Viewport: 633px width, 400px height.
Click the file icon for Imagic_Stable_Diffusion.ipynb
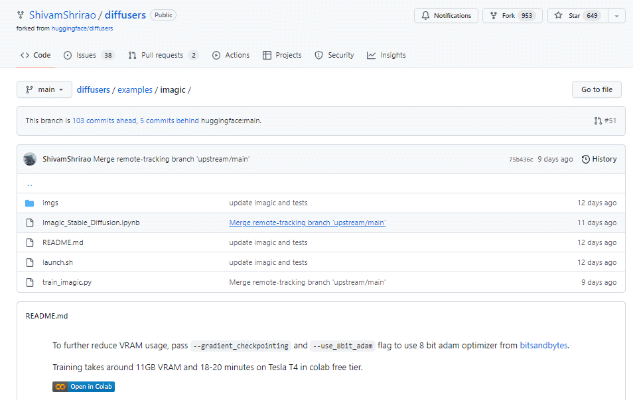click(29, 223)
